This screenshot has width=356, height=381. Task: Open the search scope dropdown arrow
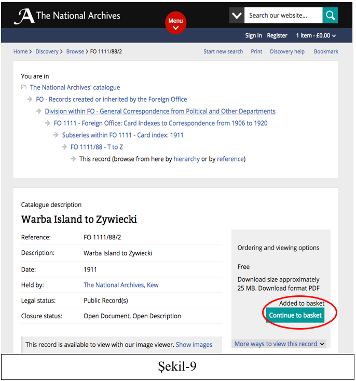(x=237, y=15)
